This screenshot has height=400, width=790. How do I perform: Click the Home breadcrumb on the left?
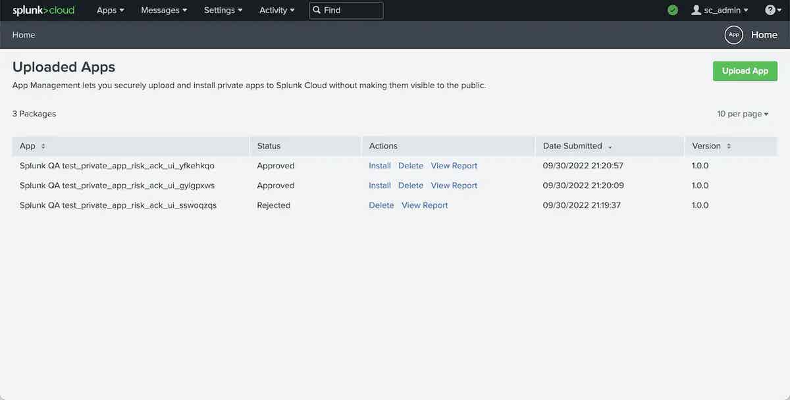[24, 35]
